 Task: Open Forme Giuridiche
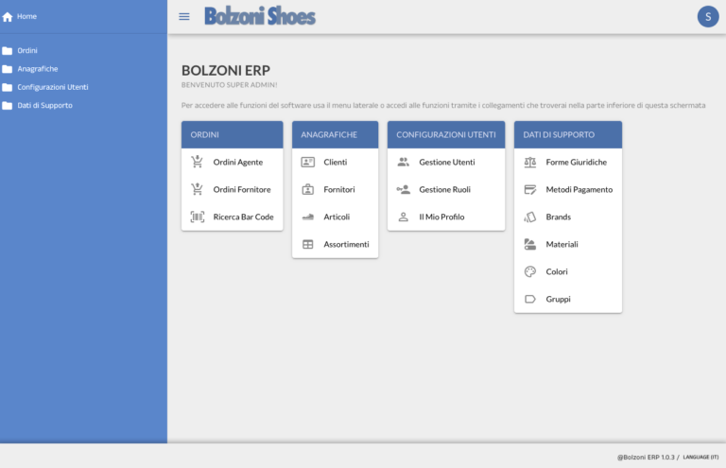tap(576, 162)
